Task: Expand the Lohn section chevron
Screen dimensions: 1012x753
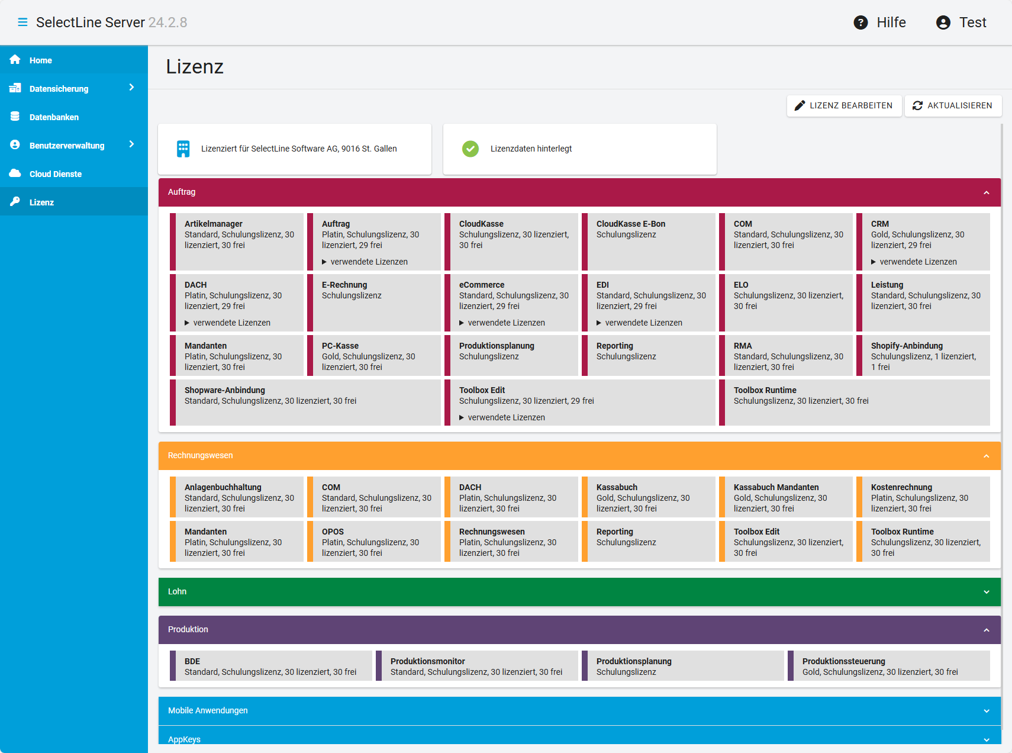Action: 987,592
